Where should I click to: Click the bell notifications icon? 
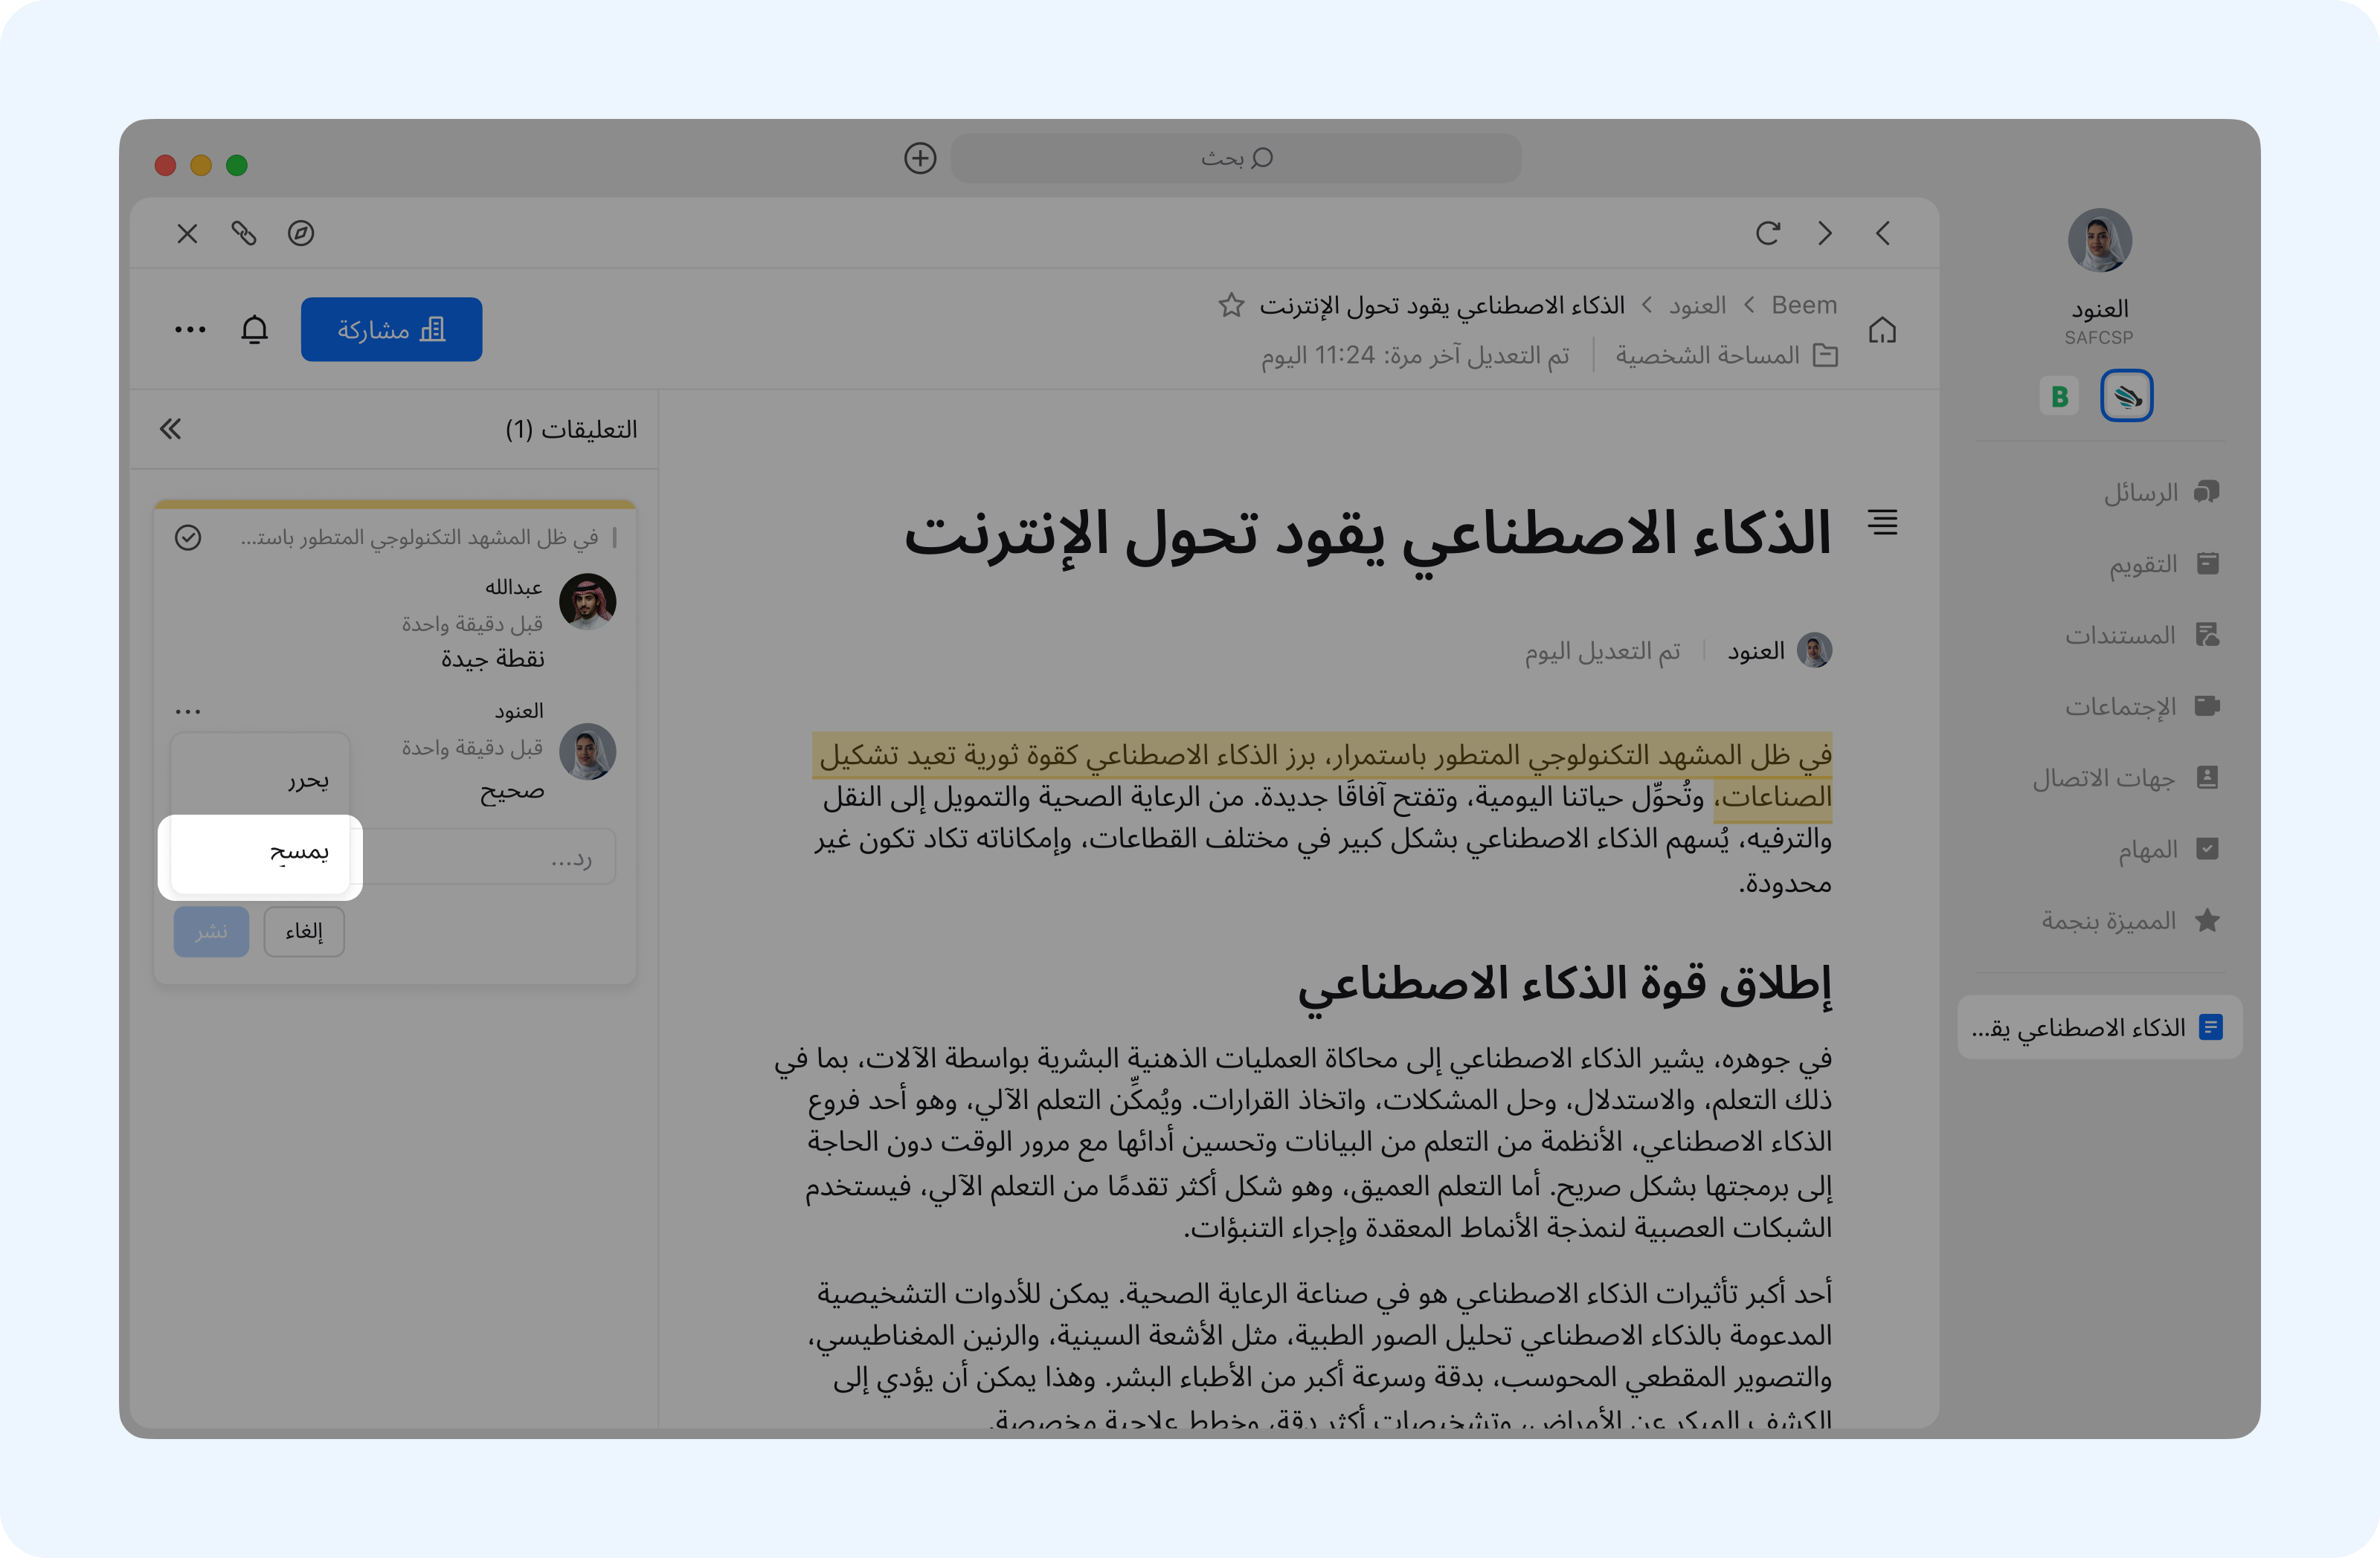click(255, 329)
